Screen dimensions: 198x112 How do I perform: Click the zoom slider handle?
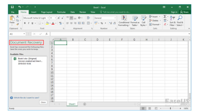pyautogui.click(x=170, y=108)
